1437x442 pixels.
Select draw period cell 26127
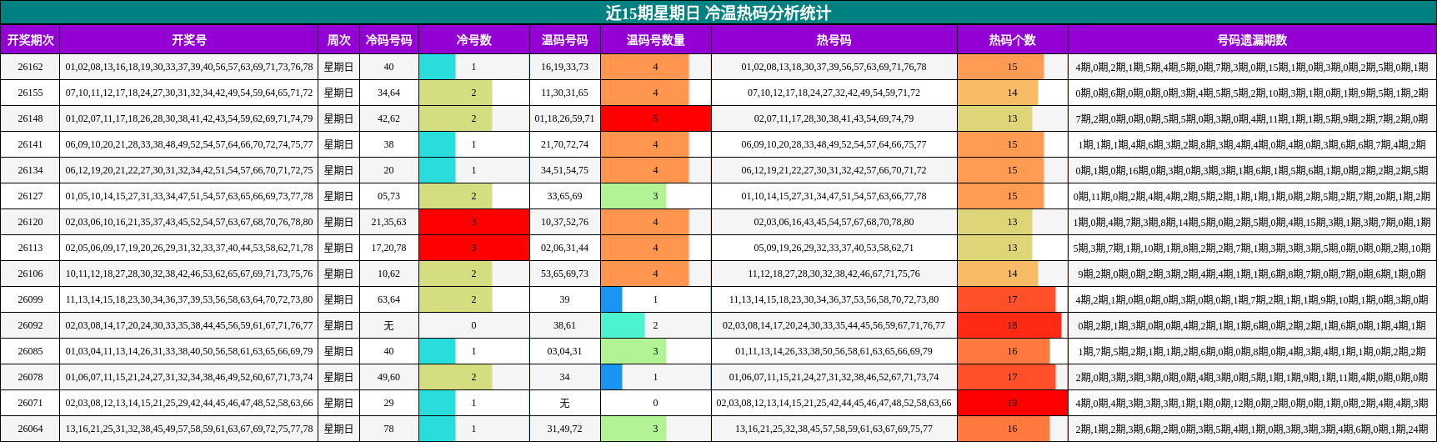(30, 196)
